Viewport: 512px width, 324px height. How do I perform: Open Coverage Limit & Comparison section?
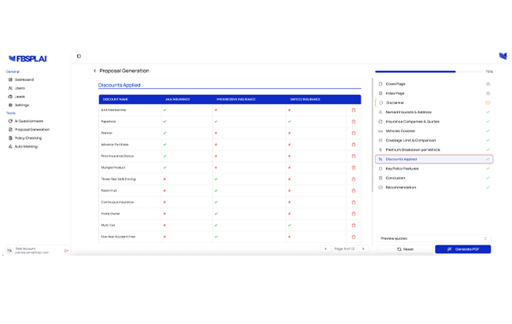coord(434,141)
